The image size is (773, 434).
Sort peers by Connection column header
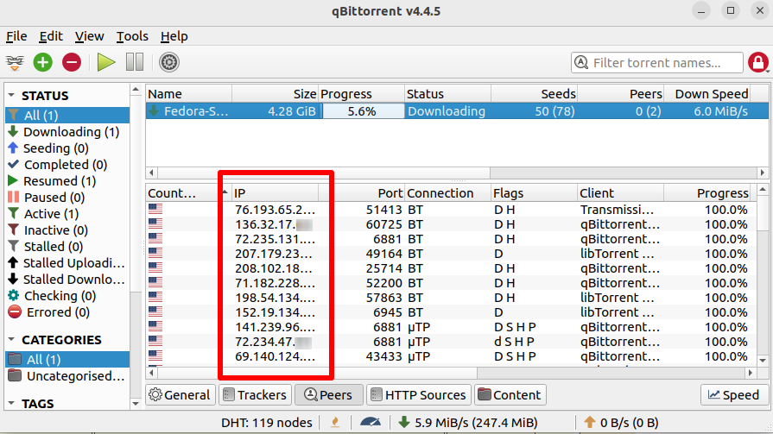pos(447,193)
